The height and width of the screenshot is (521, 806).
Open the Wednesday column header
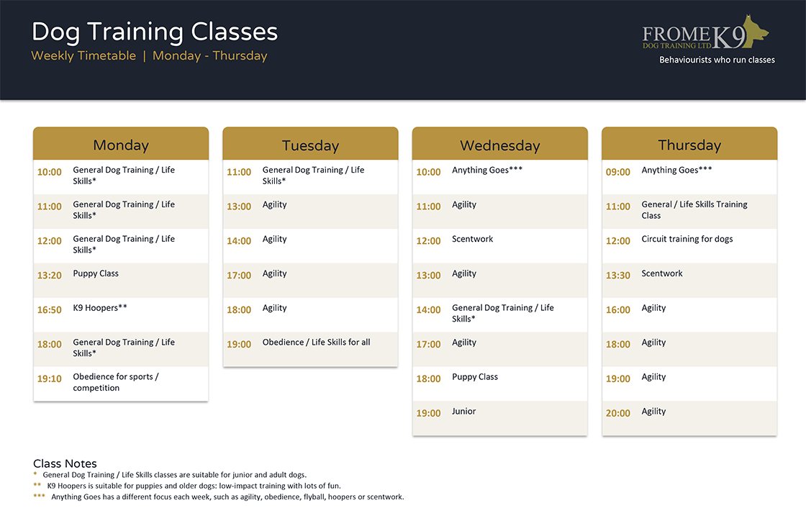point(499,143)
